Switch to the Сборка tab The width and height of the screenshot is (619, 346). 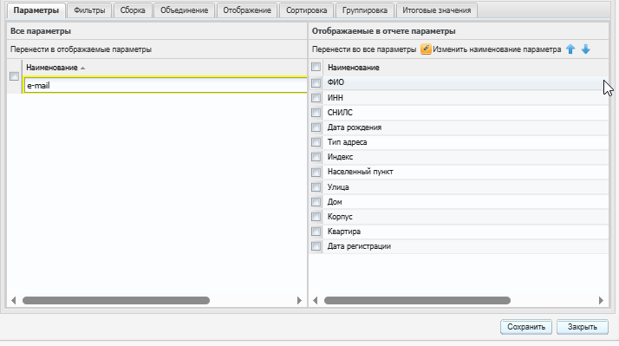133,10
